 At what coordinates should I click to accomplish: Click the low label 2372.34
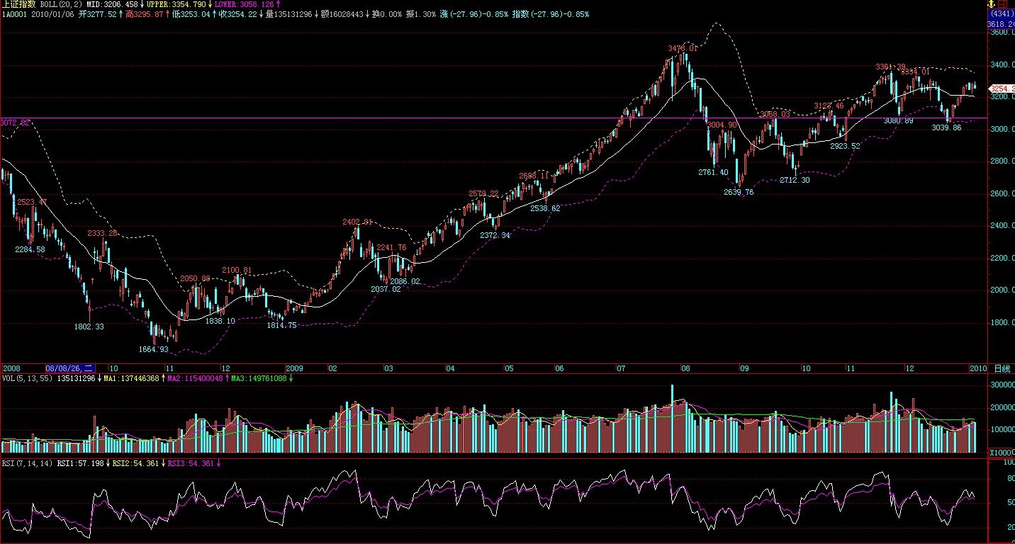(495, 235)
